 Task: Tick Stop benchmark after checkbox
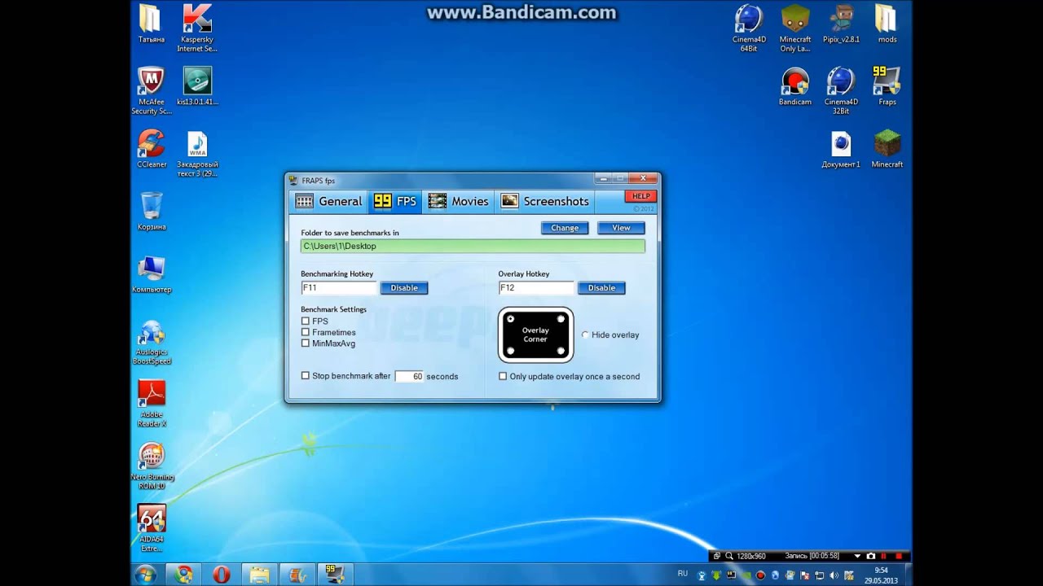point(306,376)
